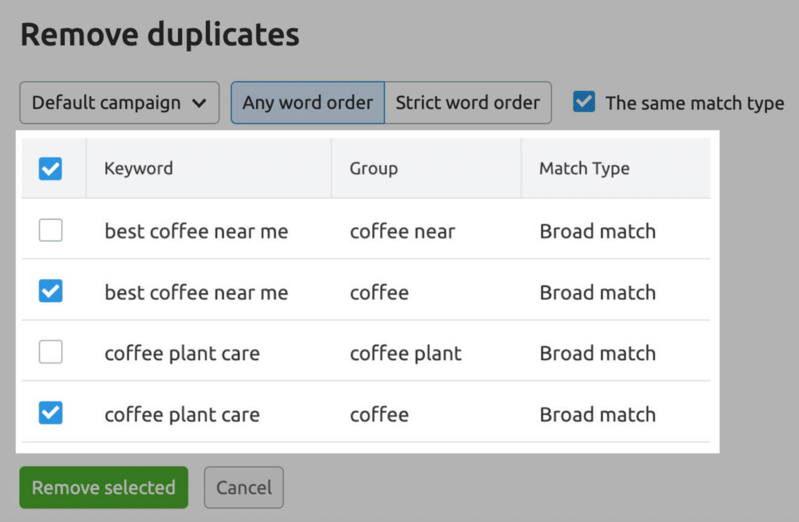Click the Match Type column header
Image resolution: width=799 pixels, height=522 pixels.
(584, 168)
